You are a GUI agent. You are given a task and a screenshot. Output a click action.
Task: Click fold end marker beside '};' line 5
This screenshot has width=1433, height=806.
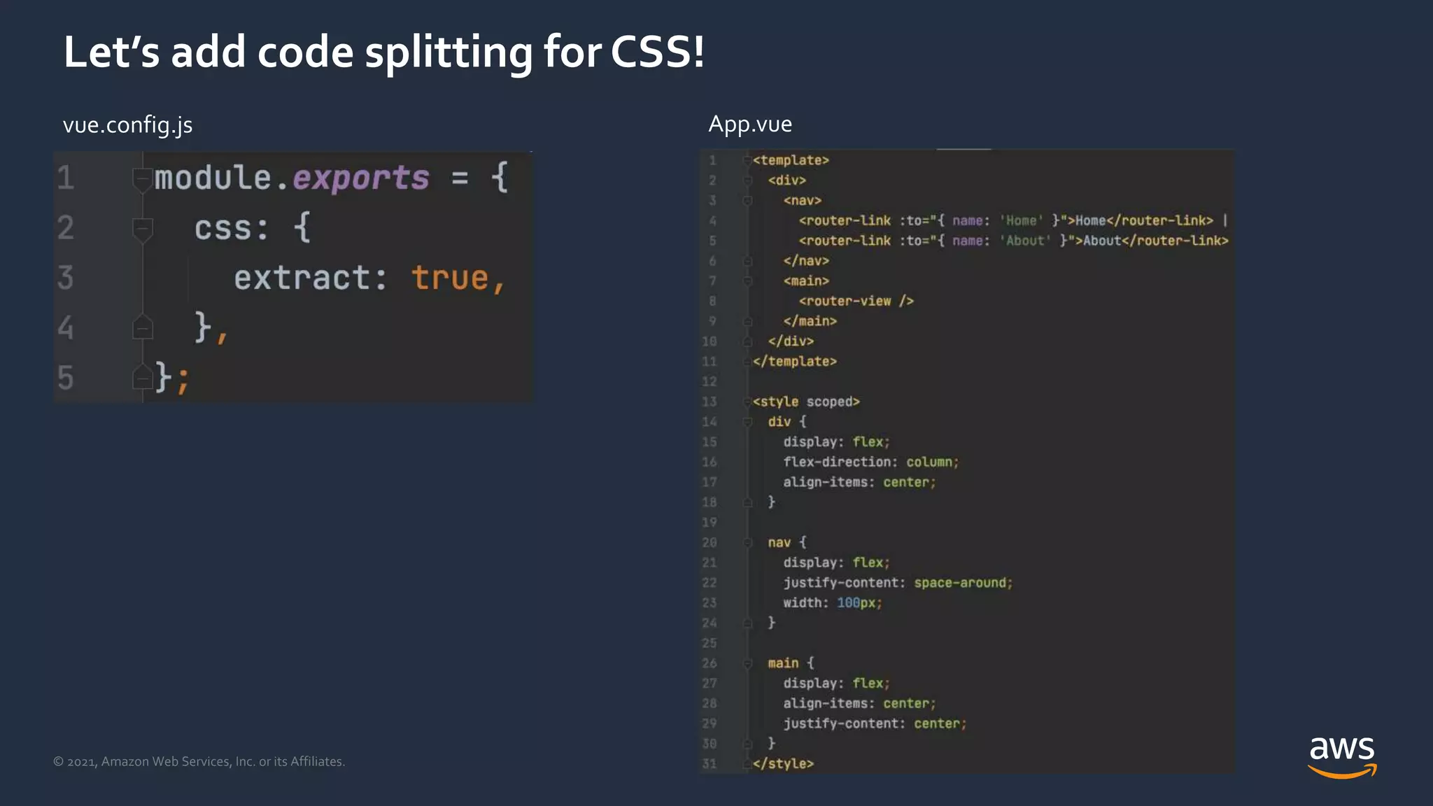pos(143,377)
